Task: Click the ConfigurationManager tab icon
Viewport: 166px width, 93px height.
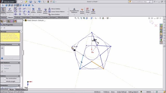Action: (8, 21)
